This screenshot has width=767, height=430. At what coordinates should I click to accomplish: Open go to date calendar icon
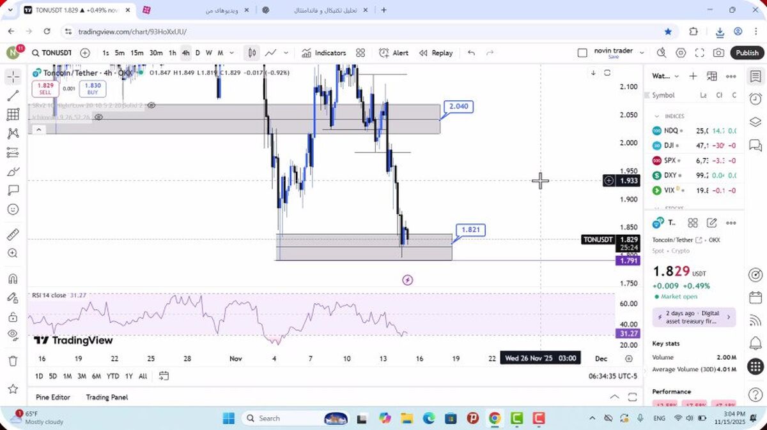(164, 376)
